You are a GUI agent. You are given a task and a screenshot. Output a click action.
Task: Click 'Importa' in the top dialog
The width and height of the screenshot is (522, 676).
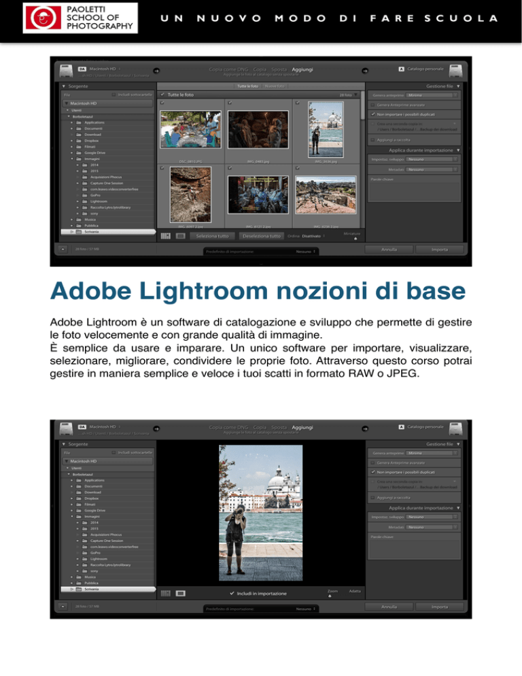point(440,249)
